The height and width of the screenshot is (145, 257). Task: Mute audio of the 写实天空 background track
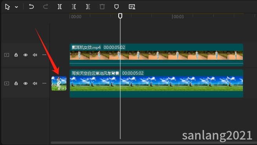[x=35, y=83]
